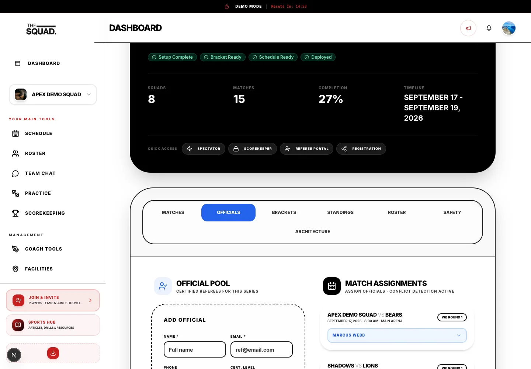Expand Join & Invite chevron arrow
The width and height of the screenshot is (531, 369).
[x=90, y=300]
